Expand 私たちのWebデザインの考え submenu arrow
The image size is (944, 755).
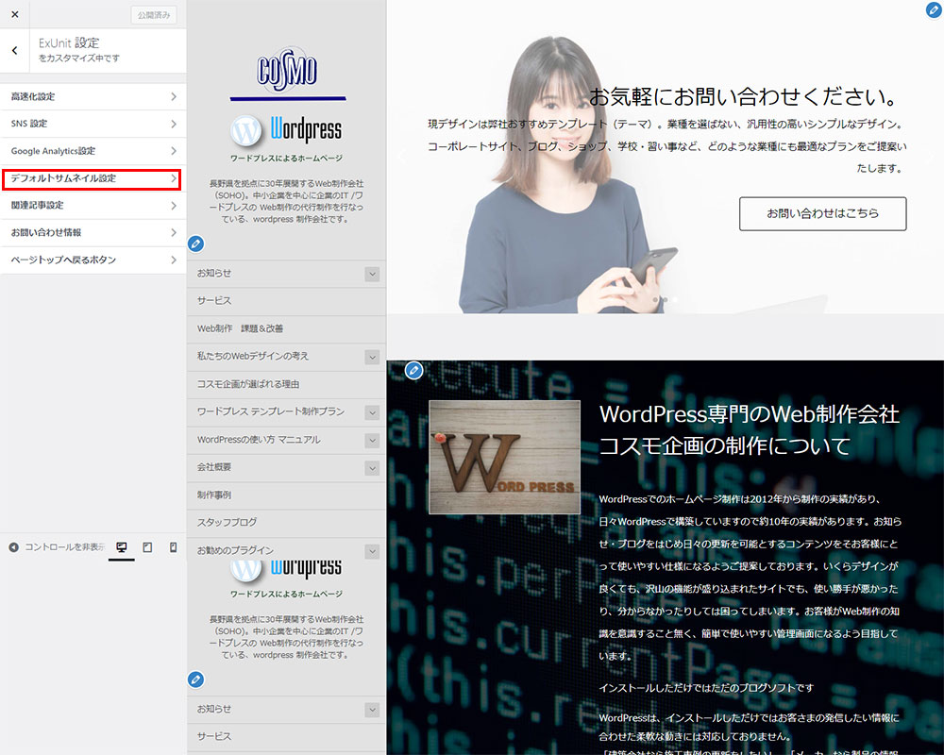[x=372, y=357]
